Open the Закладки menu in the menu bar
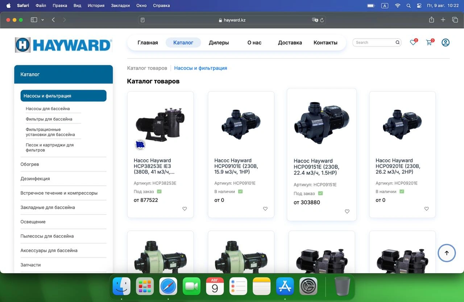 pos(120,5)
